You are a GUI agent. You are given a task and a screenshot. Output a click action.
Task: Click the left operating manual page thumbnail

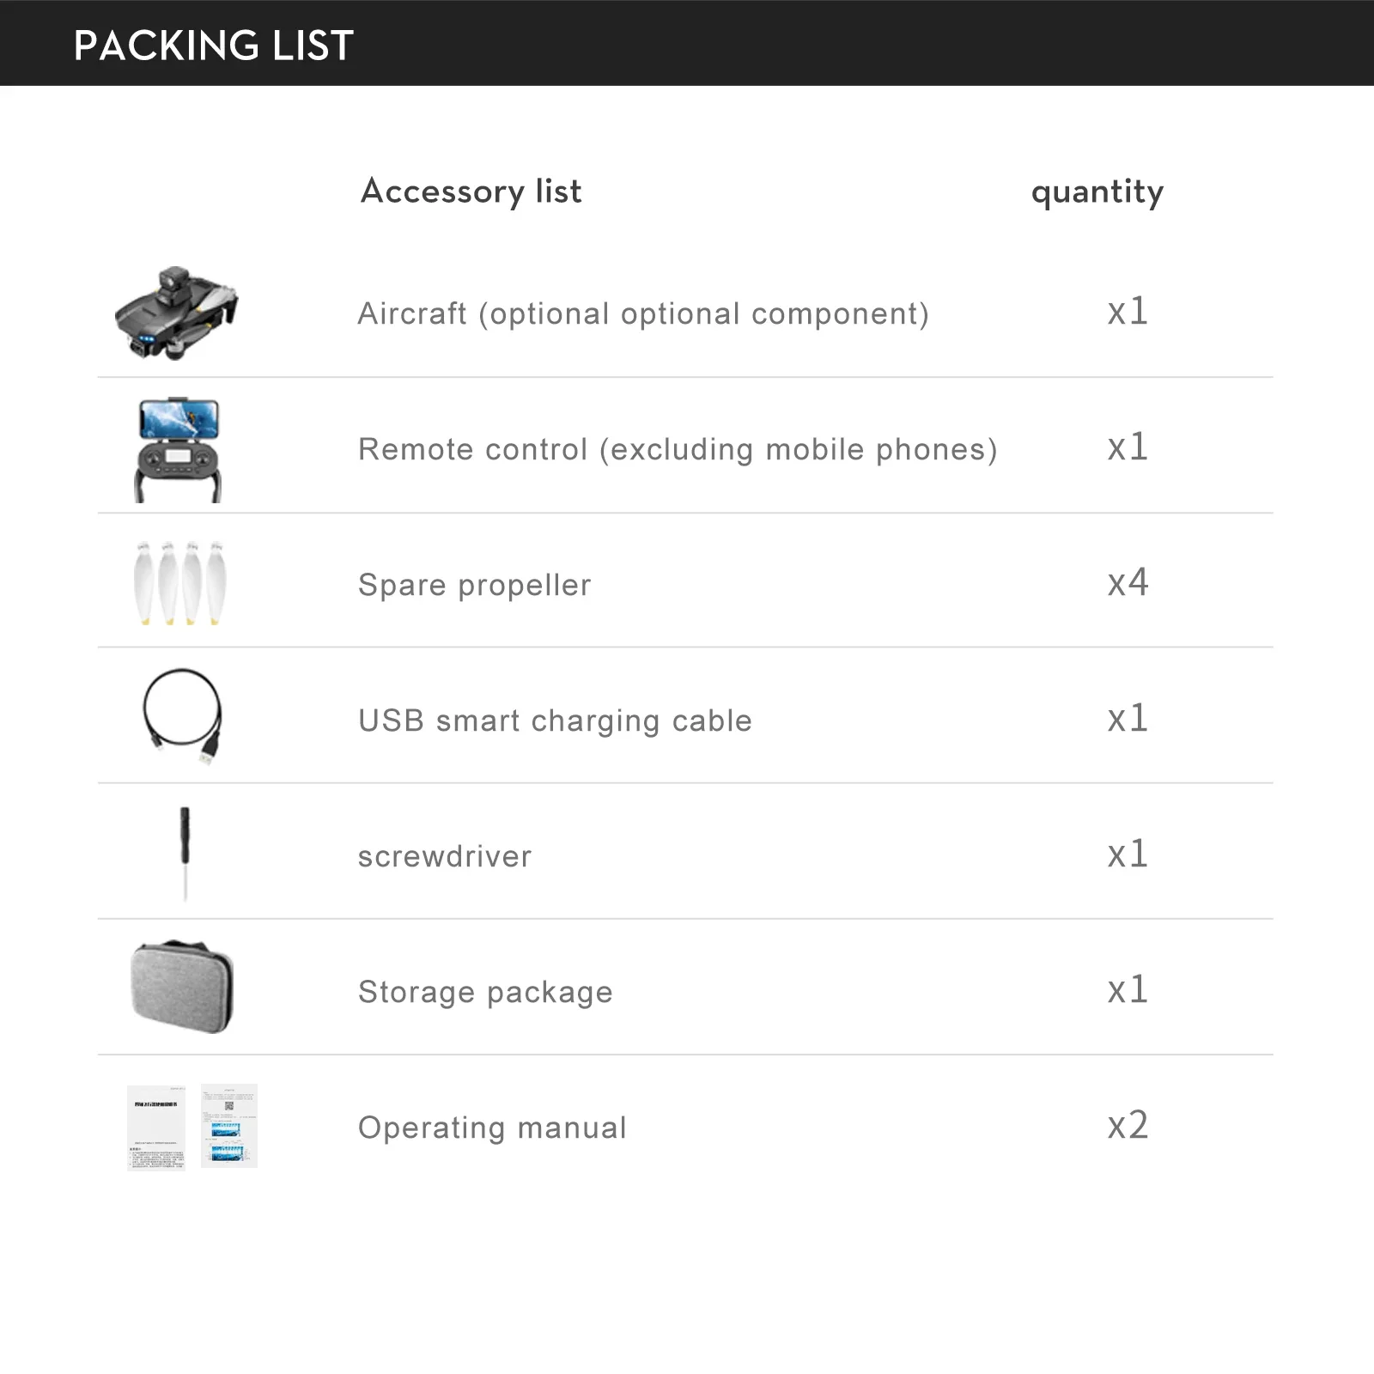[156, 1127]
